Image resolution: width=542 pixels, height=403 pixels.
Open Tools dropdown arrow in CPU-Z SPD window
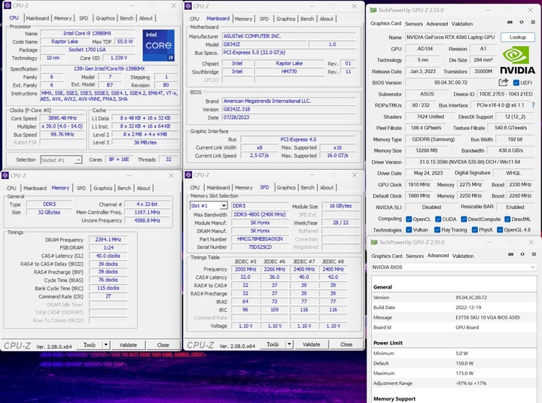coord(289,344)
